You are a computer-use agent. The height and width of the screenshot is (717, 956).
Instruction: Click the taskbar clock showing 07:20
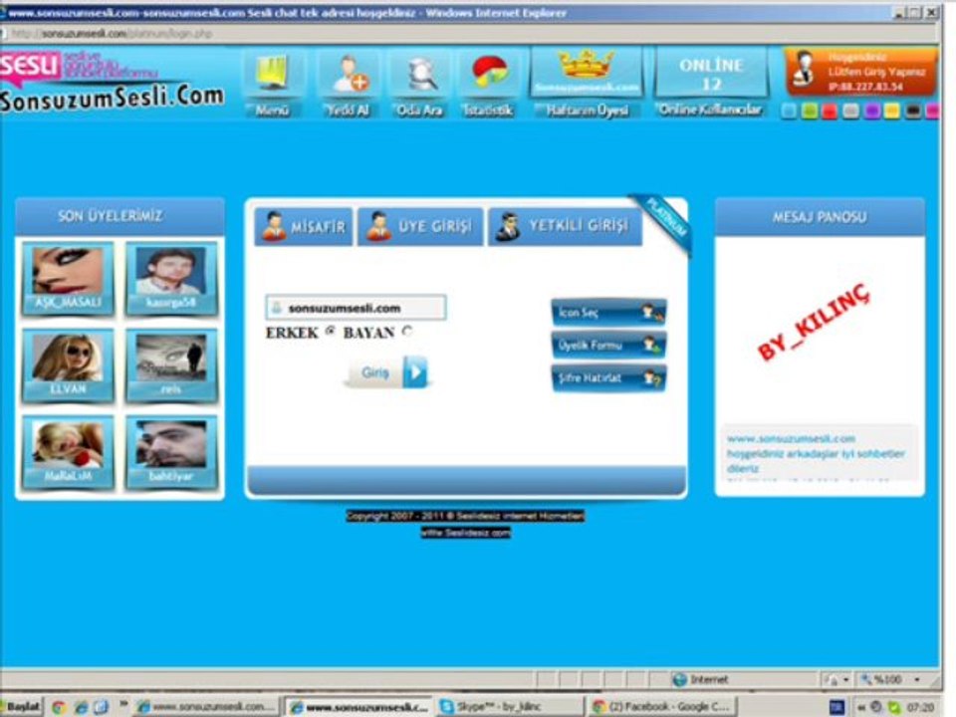pyautogui.click(x=920, y=707)
